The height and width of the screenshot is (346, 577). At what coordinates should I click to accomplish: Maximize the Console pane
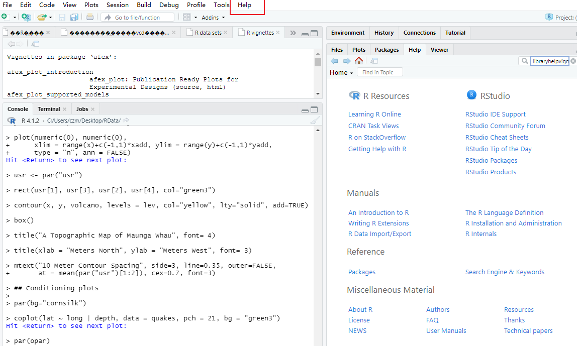pyautogui.click(x=314, y=109)
